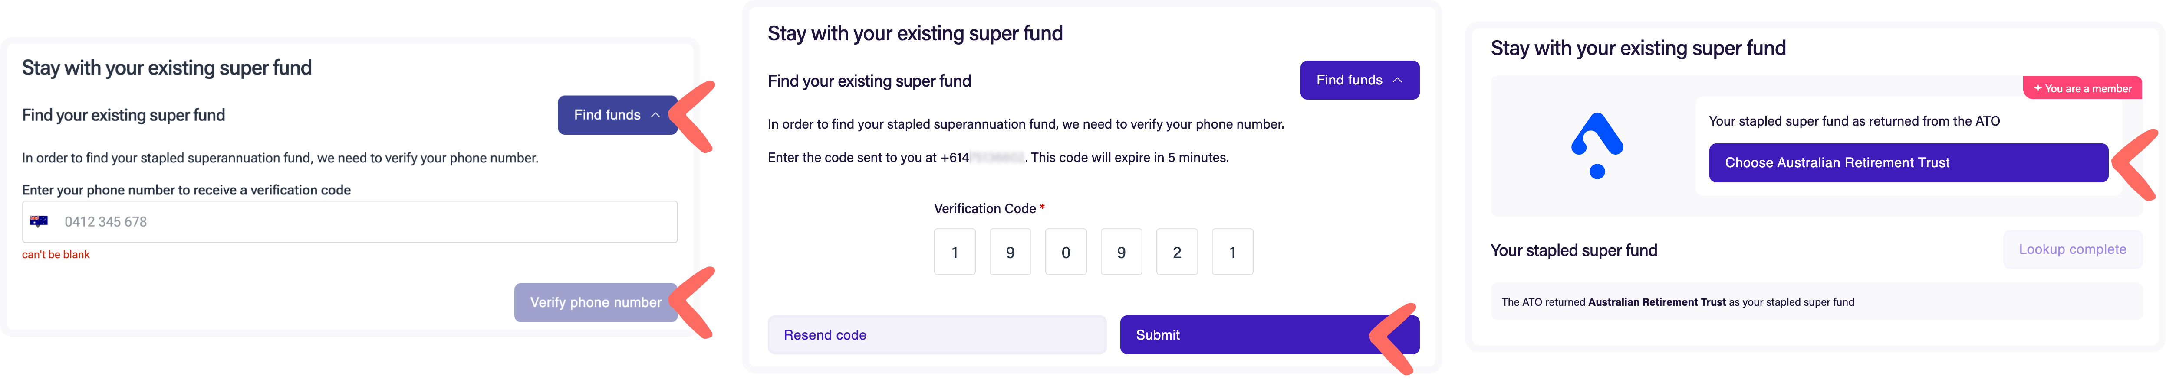Choose Australian Retirement Trust

pos(1907,163)
